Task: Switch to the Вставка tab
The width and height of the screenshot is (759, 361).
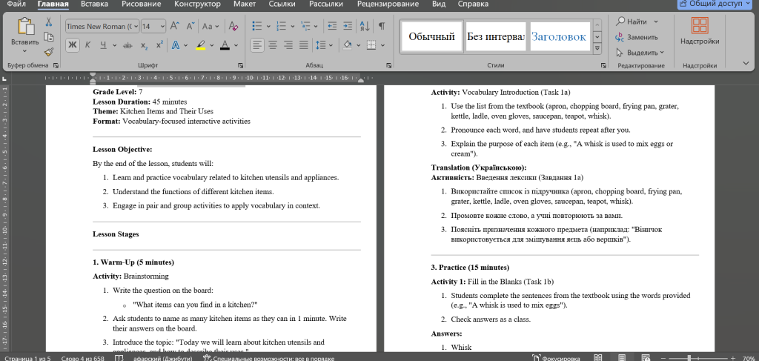Action: [94, 4]
